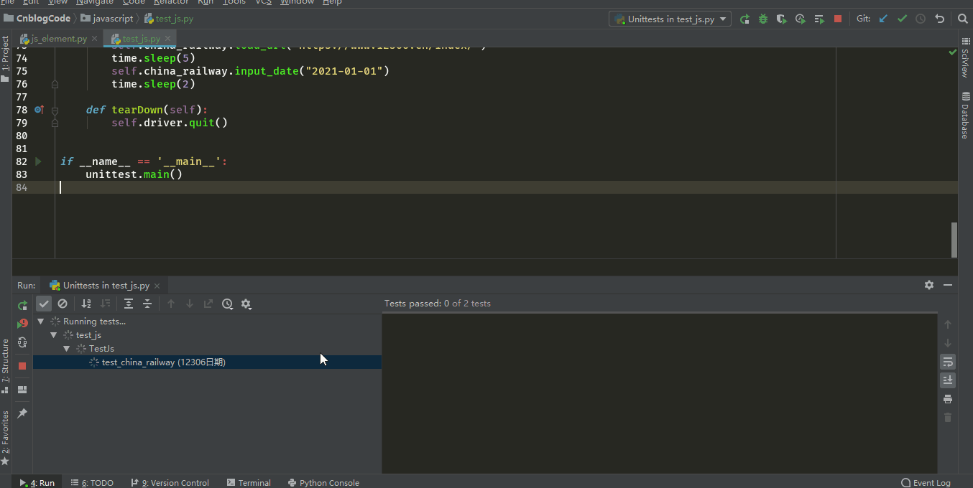This screenshot has width=973, height=488.
Task: Select test_china_railway test row
Action: pos(207,362)
